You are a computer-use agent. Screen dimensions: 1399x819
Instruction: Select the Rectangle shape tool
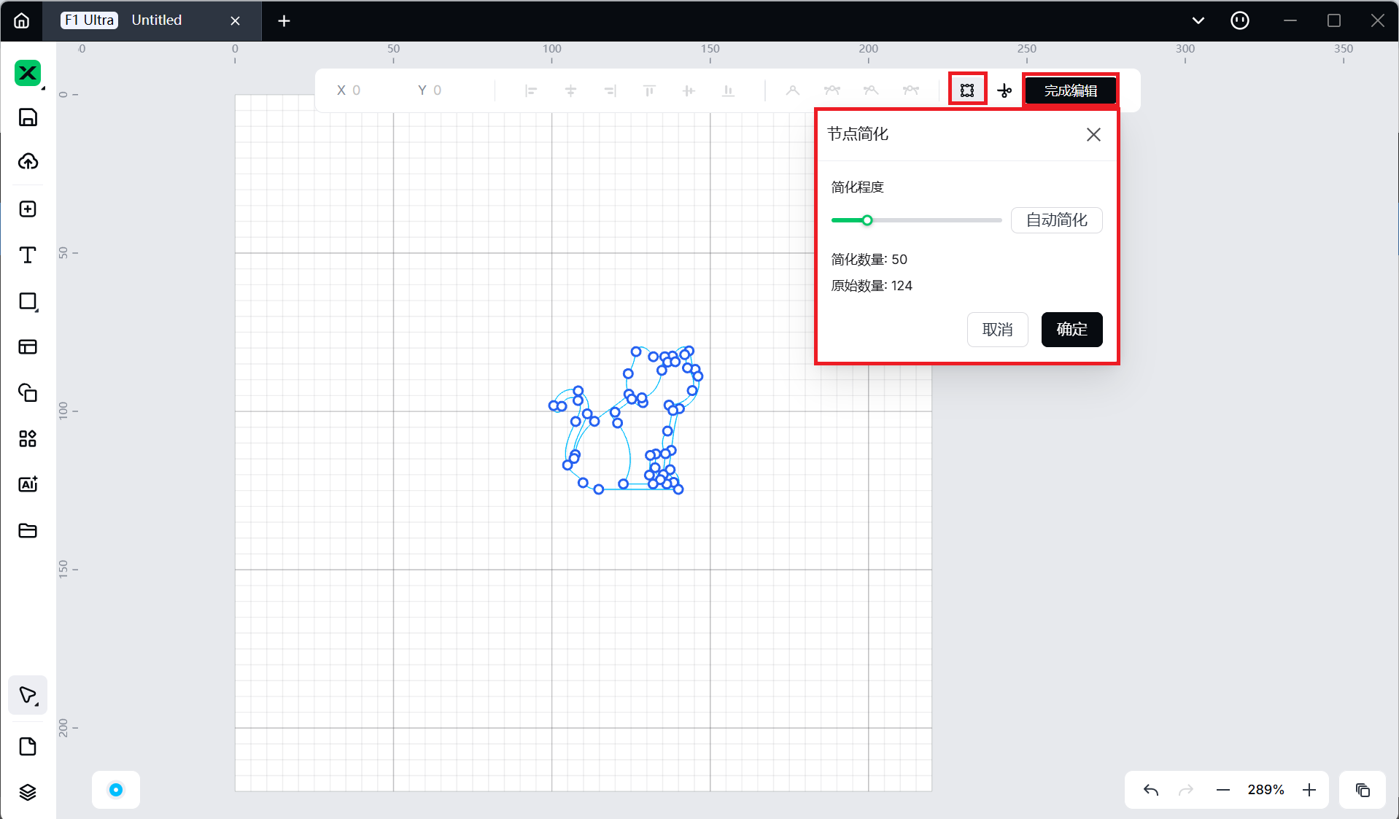28,301
